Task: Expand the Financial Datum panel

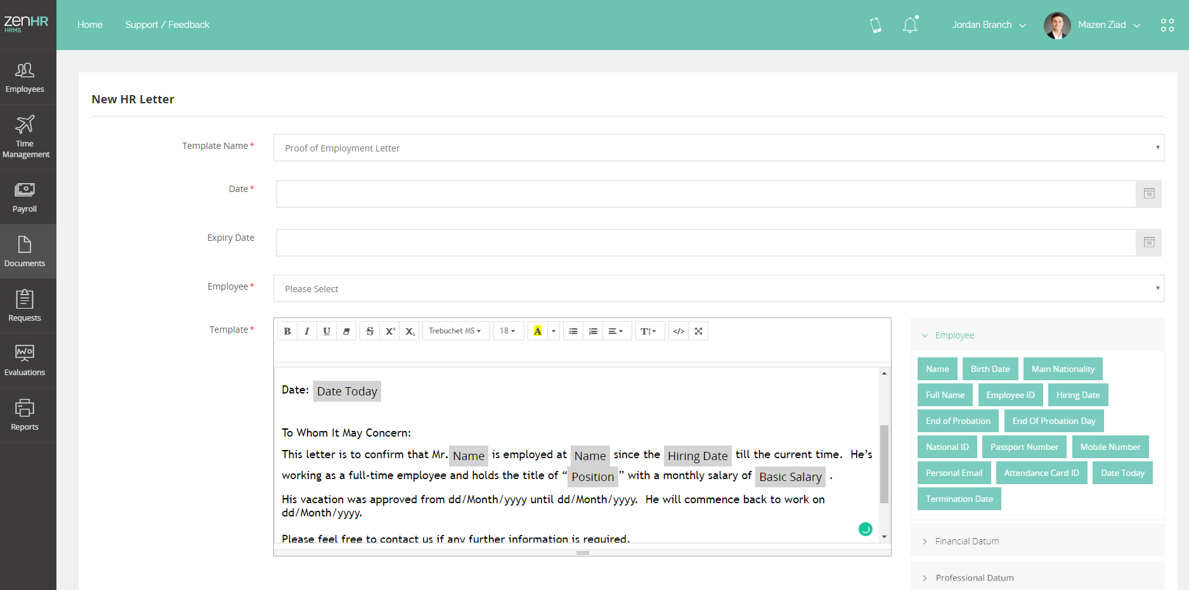Action: point(1037,541)
